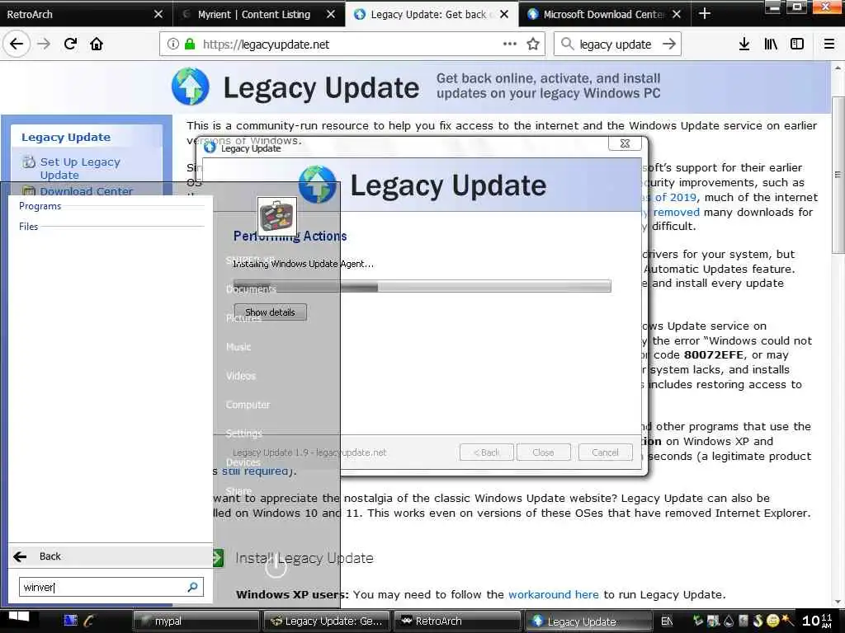This screenshot has width=845, height=633.
Task: Switch to Legacy Update installer taskbar button
Action: click(588, 621)
